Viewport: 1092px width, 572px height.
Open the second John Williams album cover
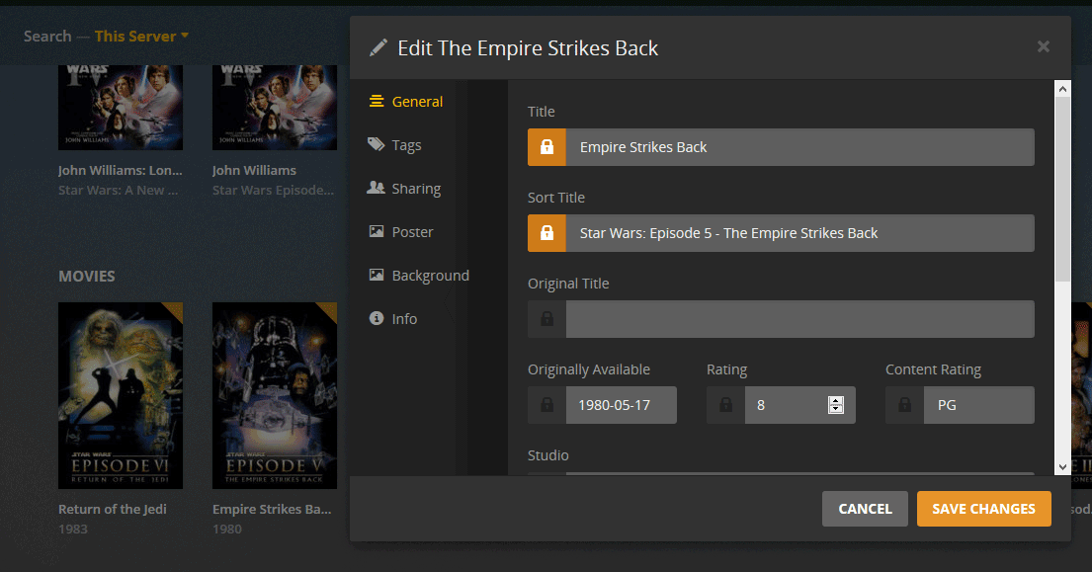[x=275, y=107]
